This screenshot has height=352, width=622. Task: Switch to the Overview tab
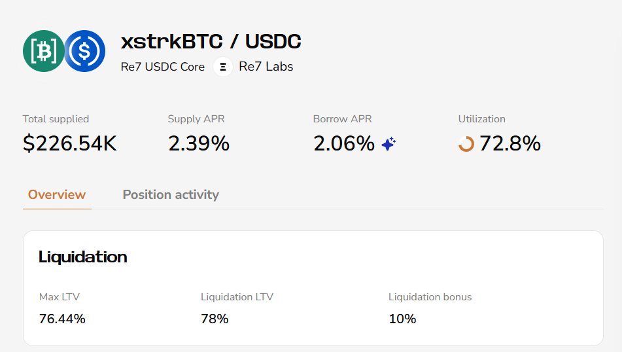(57, 194)
